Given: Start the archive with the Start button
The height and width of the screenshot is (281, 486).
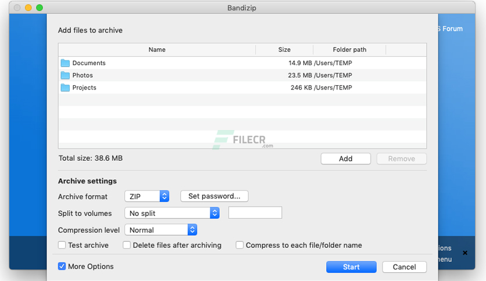Looking at the screenshot, I should [351, 266].
